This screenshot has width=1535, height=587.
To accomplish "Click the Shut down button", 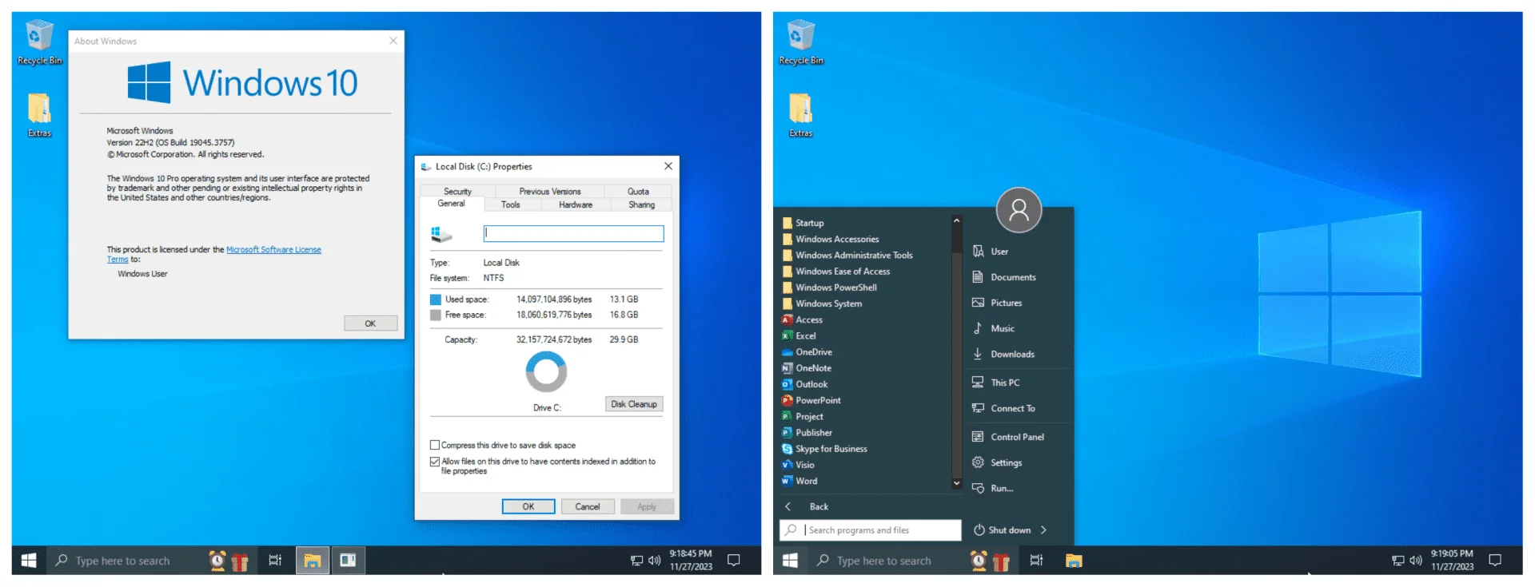I will pos(1003,529).
